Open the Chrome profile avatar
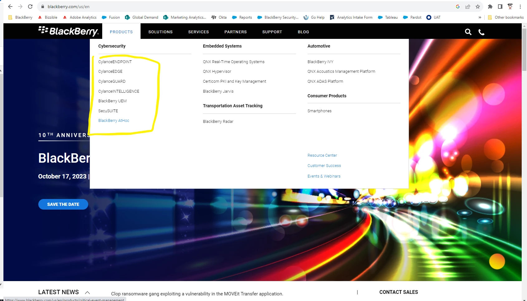The image size is (527, 301). 510,7
